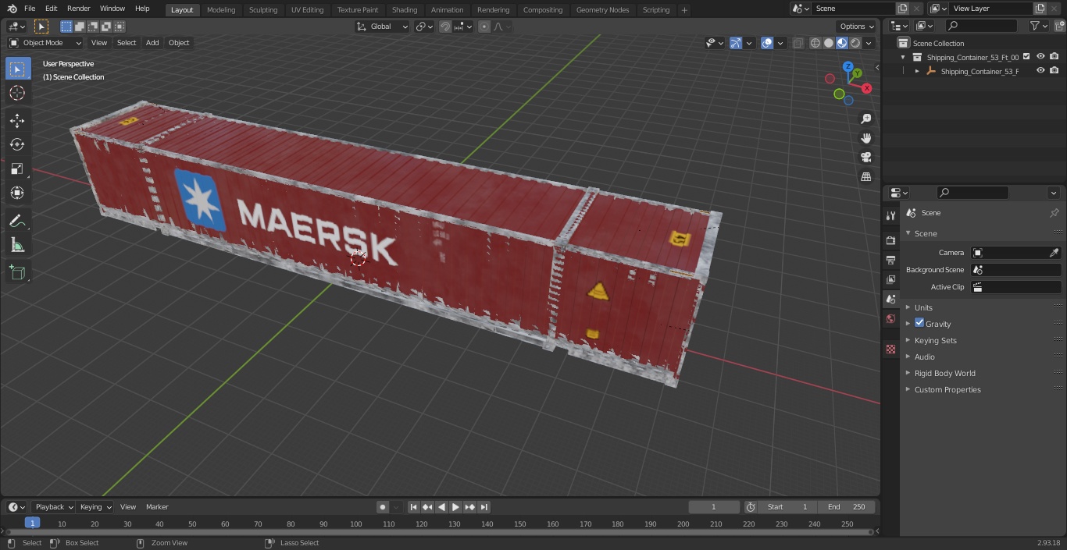The image size is (1067, 550).
Task: Toggle camera view with the camera icon
Action: pyautogui.click(x=865, y=158)
